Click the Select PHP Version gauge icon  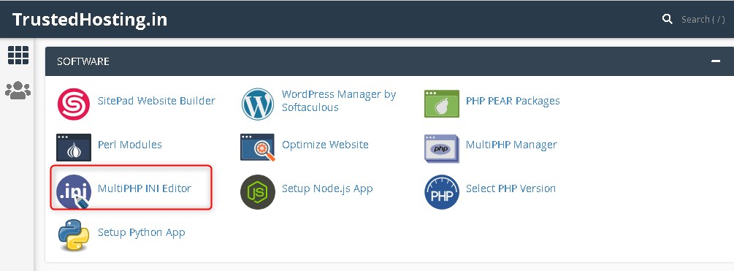click(441, 192)
